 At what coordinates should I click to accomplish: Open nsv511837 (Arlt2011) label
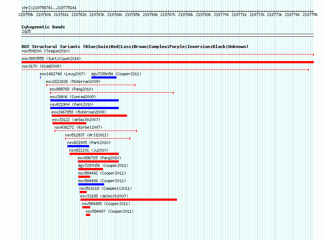click(x=87, y=135)
